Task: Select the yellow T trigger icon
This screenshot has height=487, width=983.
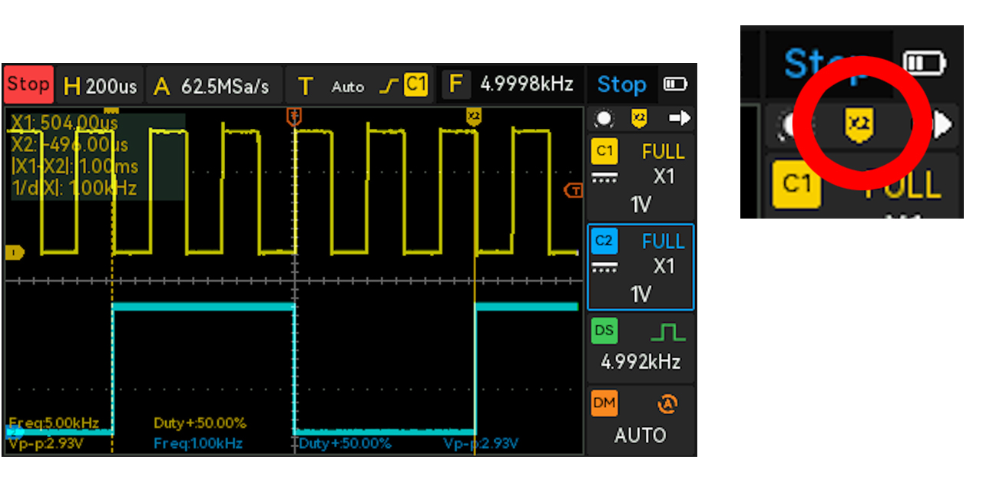Action: 306,87
